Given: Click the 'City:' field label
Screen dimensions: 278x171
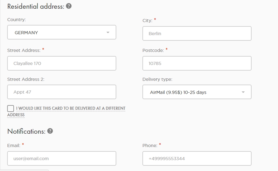Looking at the screenshot, I should pos(147,21).
